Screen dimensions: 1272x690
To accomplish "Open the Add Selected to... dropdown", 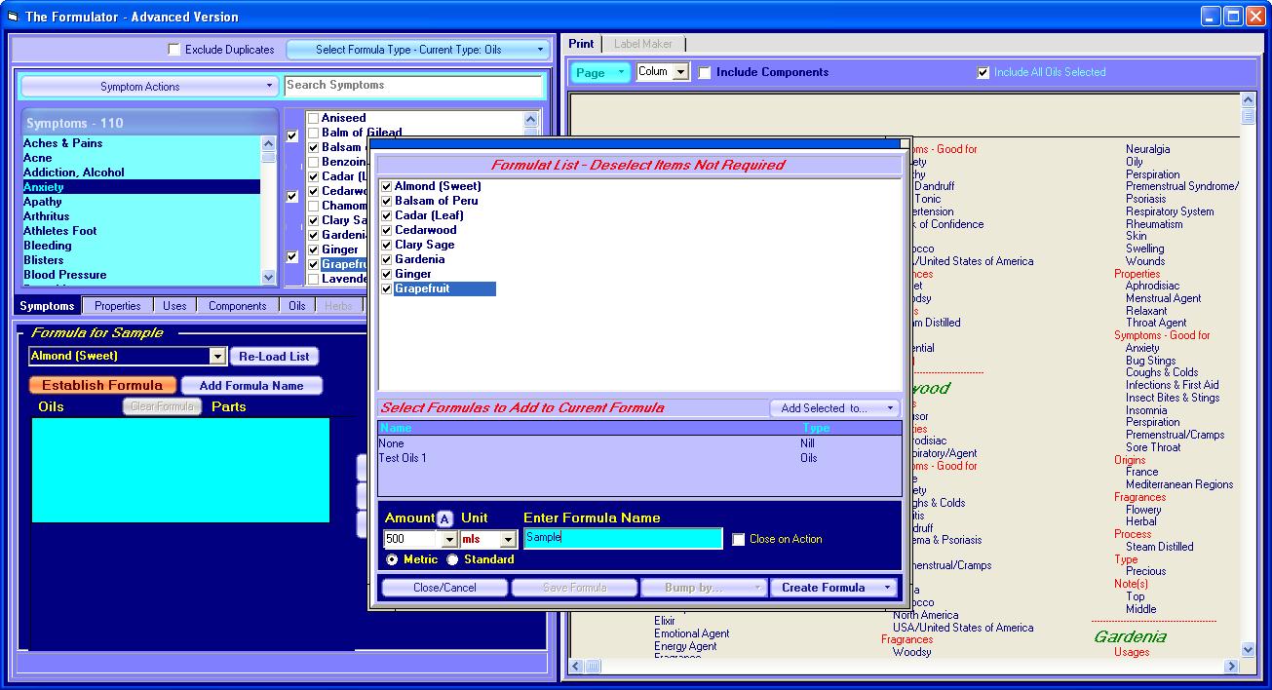I will pos(834,408).
